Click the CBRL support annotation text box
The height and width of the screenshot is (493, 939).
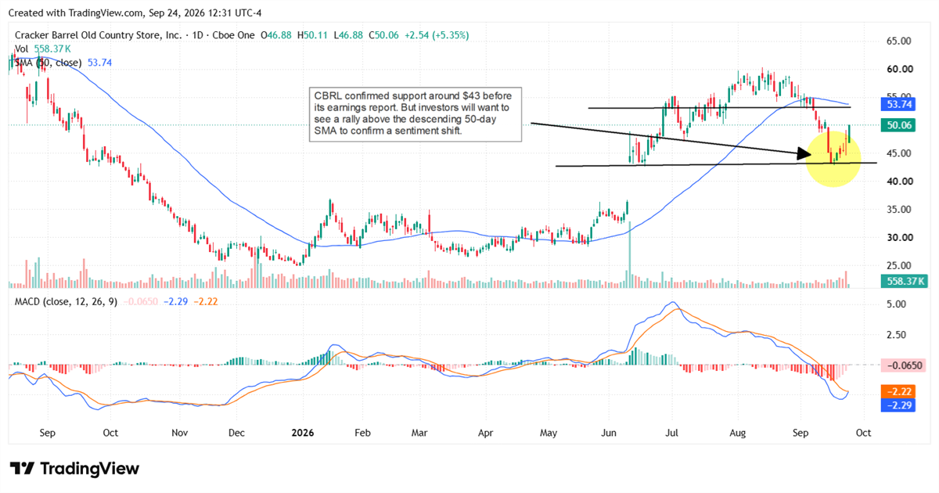(416, 114)
